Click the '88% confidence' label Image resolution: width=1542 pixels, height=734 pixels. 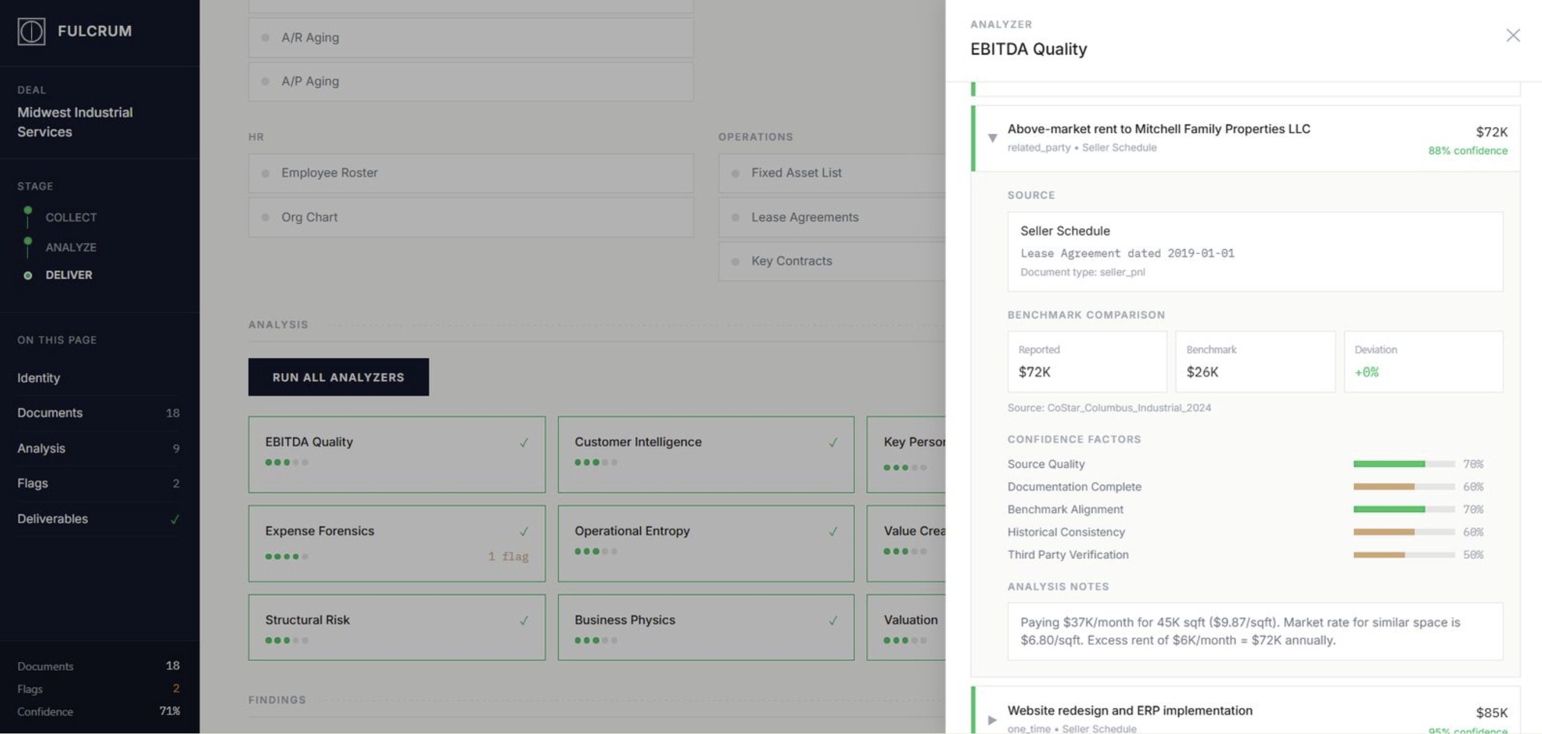click(1467, 151)
